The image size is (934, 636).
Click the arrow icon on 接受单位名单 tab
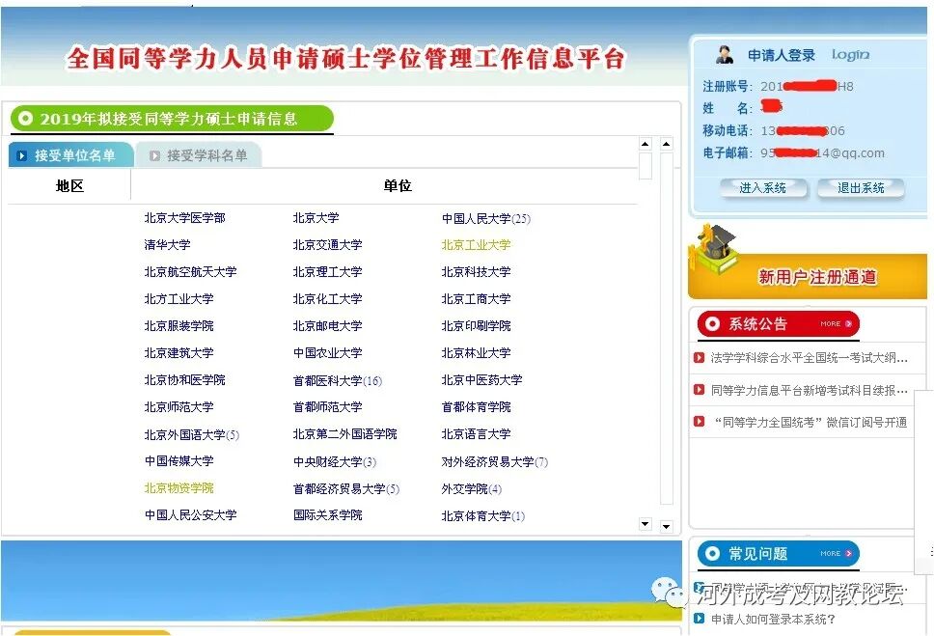click(x=22, y=155)
